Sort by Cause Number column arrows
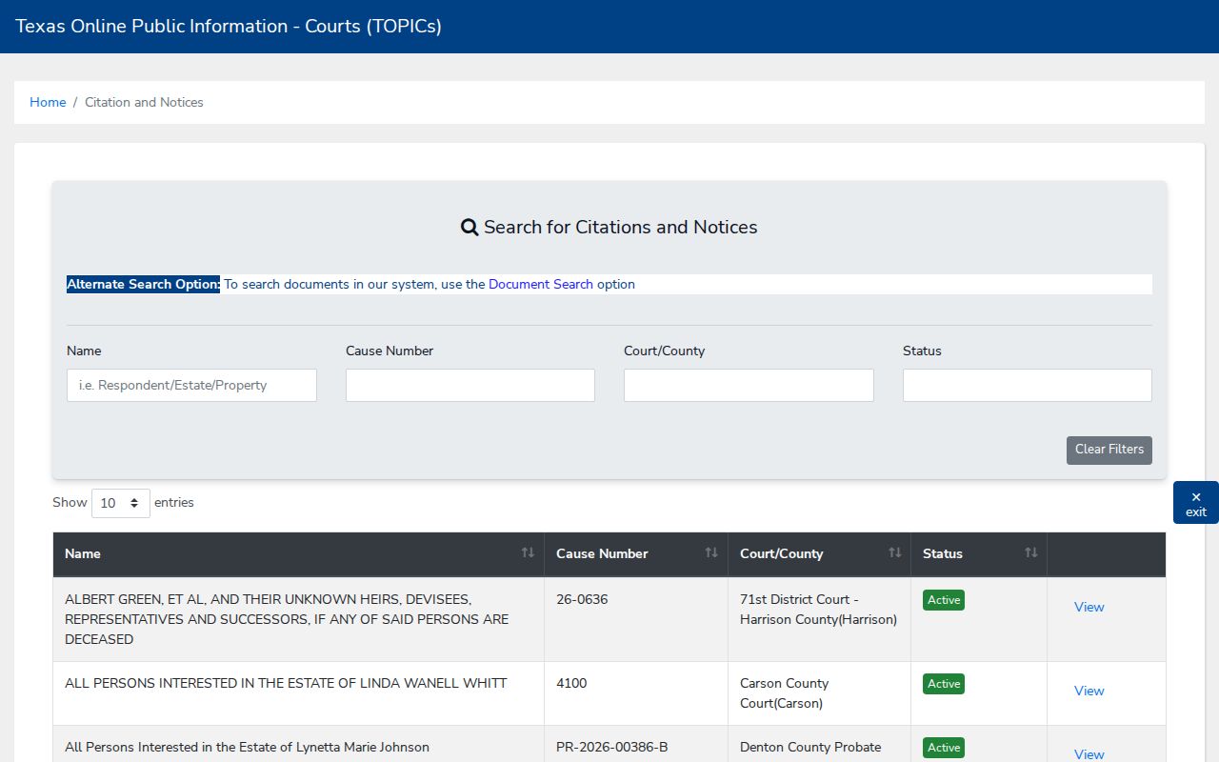 pyautogui.click(x=711, y=553)
